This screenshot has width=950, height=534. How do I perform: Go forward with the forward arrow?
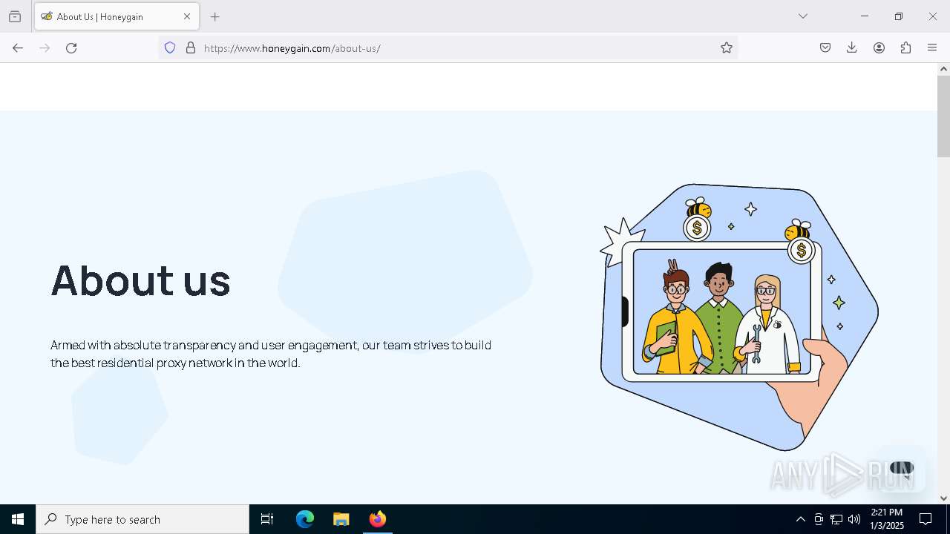(45, 47)
